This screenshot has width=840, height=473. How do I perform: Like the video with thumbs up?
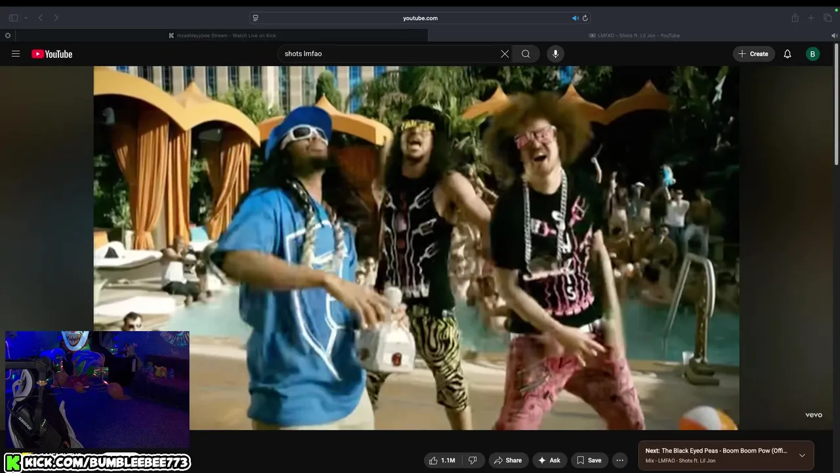442,461
